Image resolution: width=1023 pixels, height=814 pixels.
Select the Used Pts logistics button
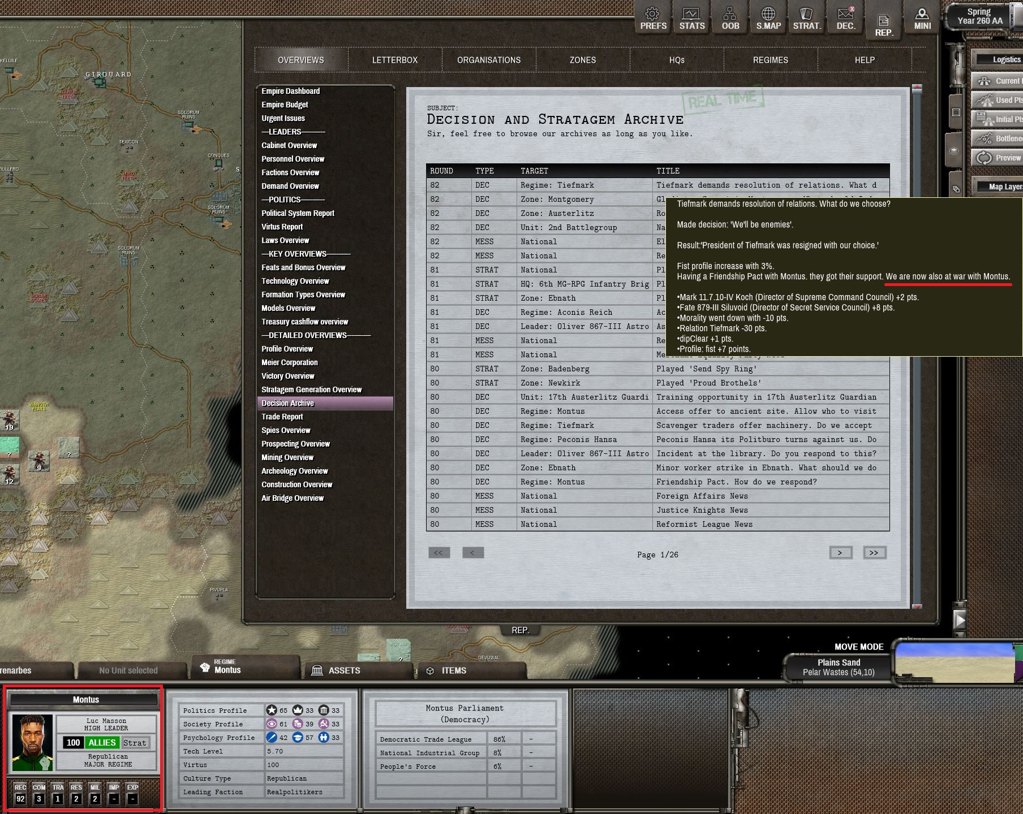(997, 100)
